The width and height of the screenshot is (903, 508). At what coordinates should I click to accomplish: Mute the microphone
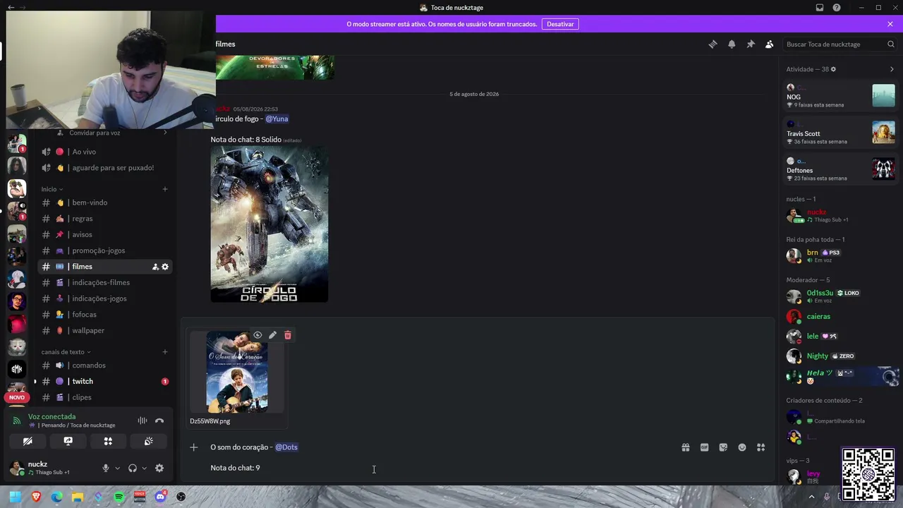tap(106, 468)
